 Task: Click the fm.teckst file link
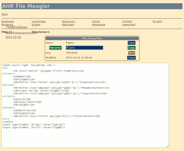pyautogui.click(x=7, y=25)
